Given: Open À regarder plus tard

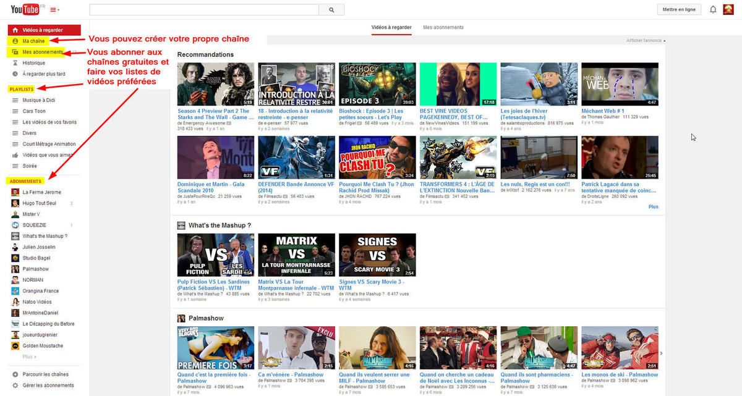Looking at the screenshot, I should click(44, 74).
